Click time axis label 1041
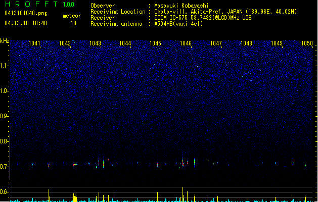This screenshot has width=318, height=202. [x=34, y=43]
